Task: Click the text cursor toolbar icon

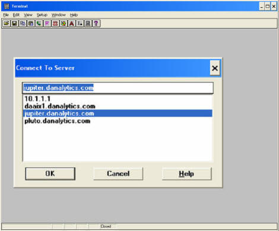Action: click(80, 24)
